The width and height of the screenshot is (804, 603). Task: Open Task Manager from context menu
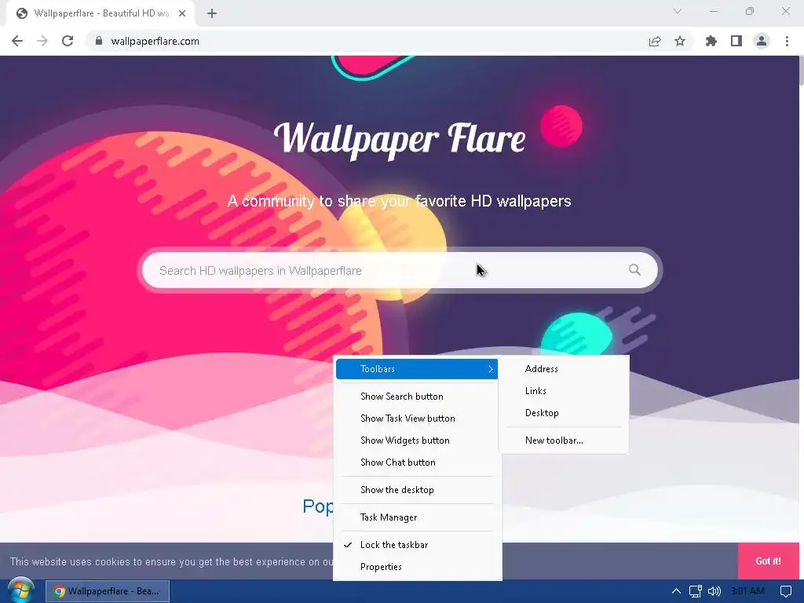coord(417,517)
